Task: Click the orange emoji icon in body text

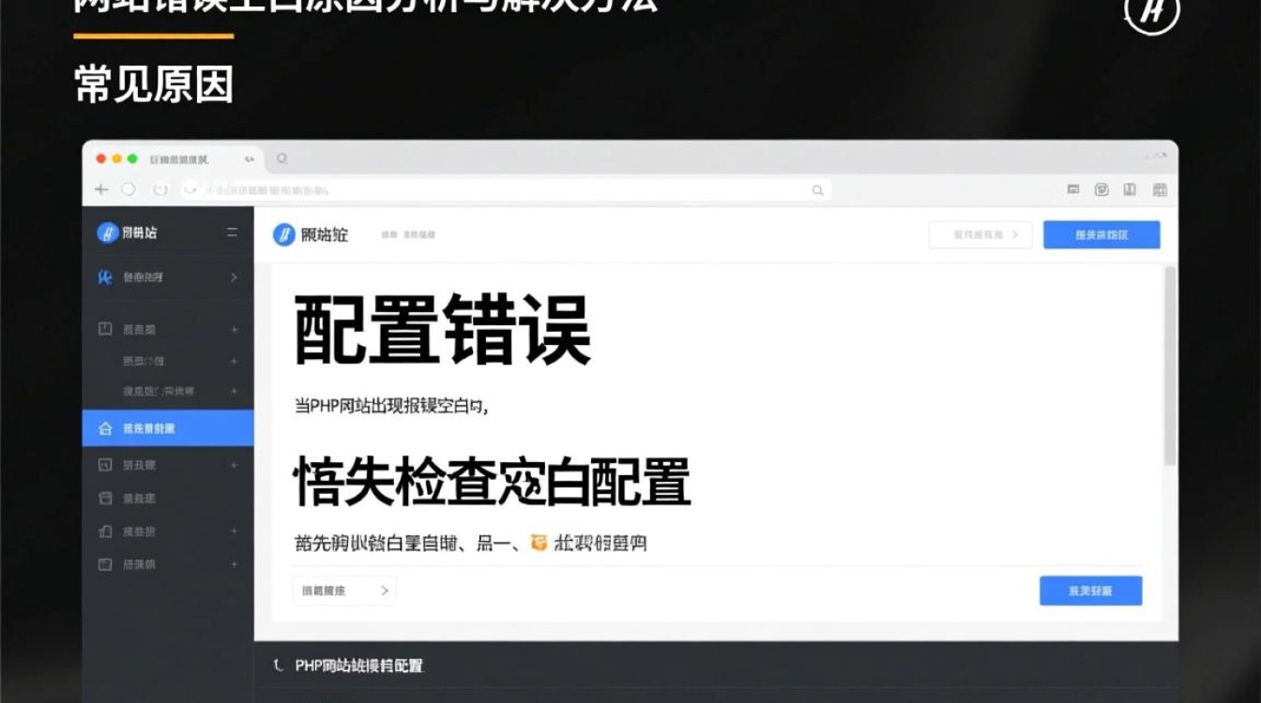Action: pos(539,542)
